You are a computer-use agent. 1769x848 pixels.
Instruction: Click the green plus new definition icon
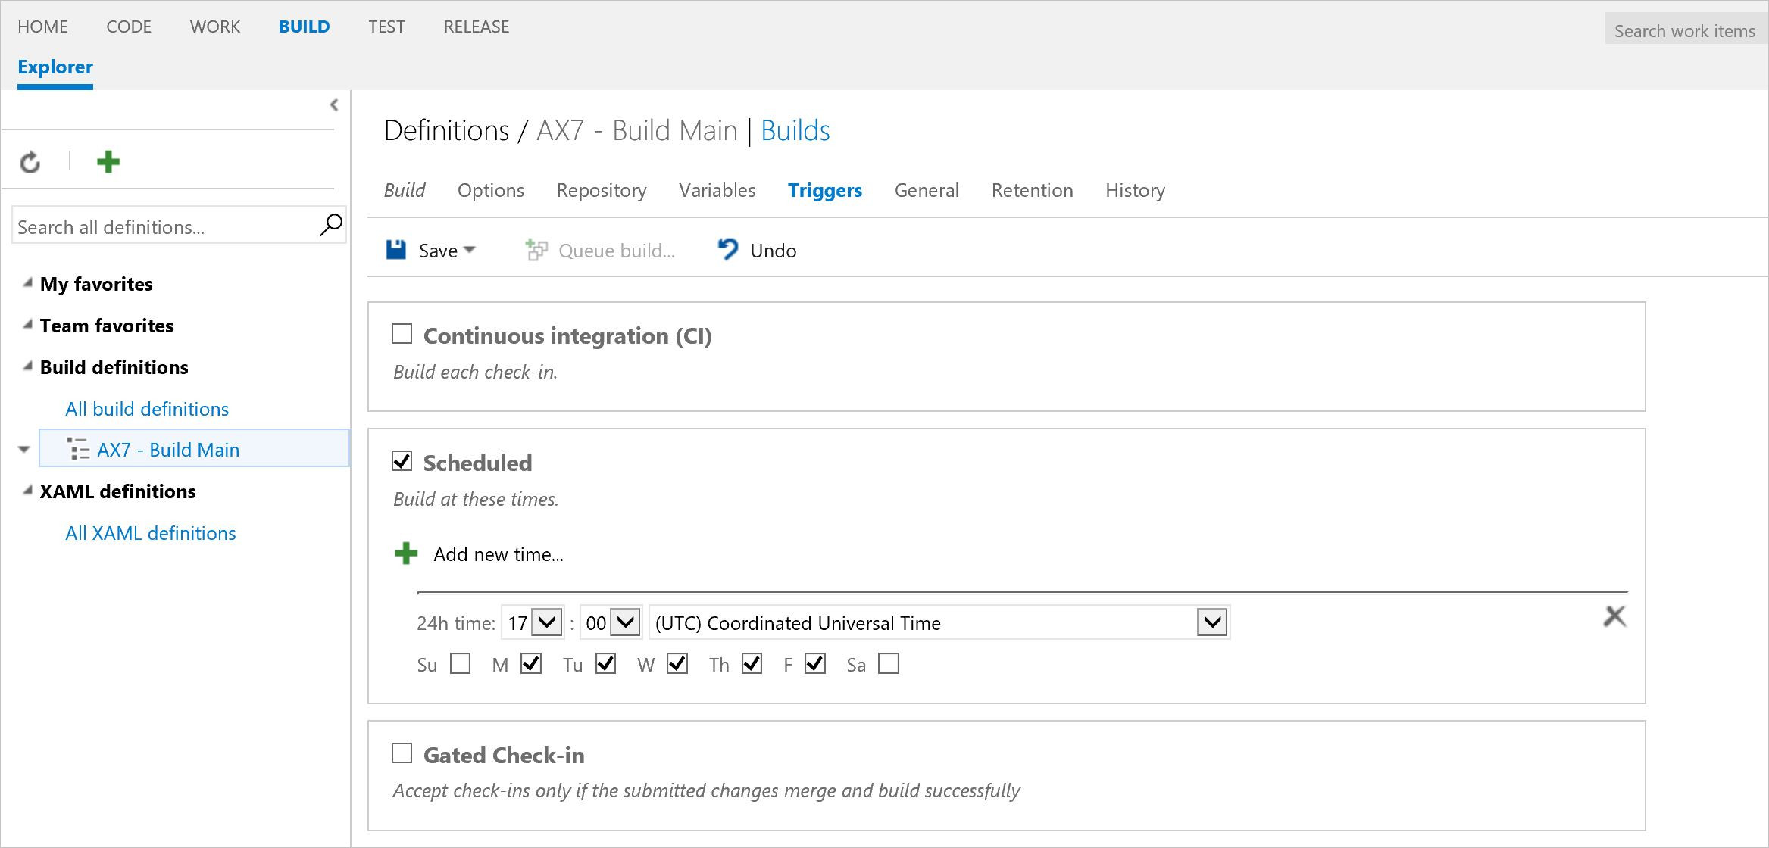click(x=108, y=161)
